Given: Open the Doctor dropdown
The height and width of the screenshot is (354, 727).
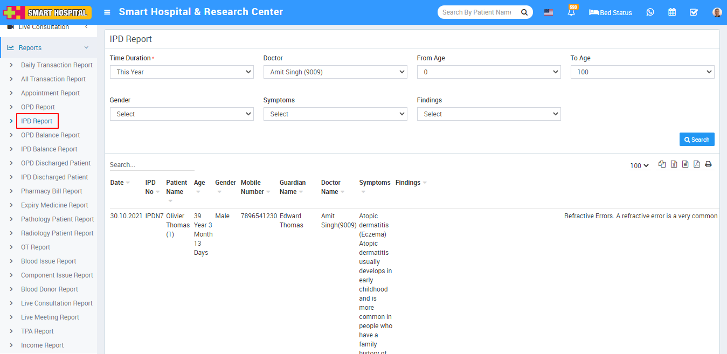Looking at the screenshot, I should coord(335,72).
